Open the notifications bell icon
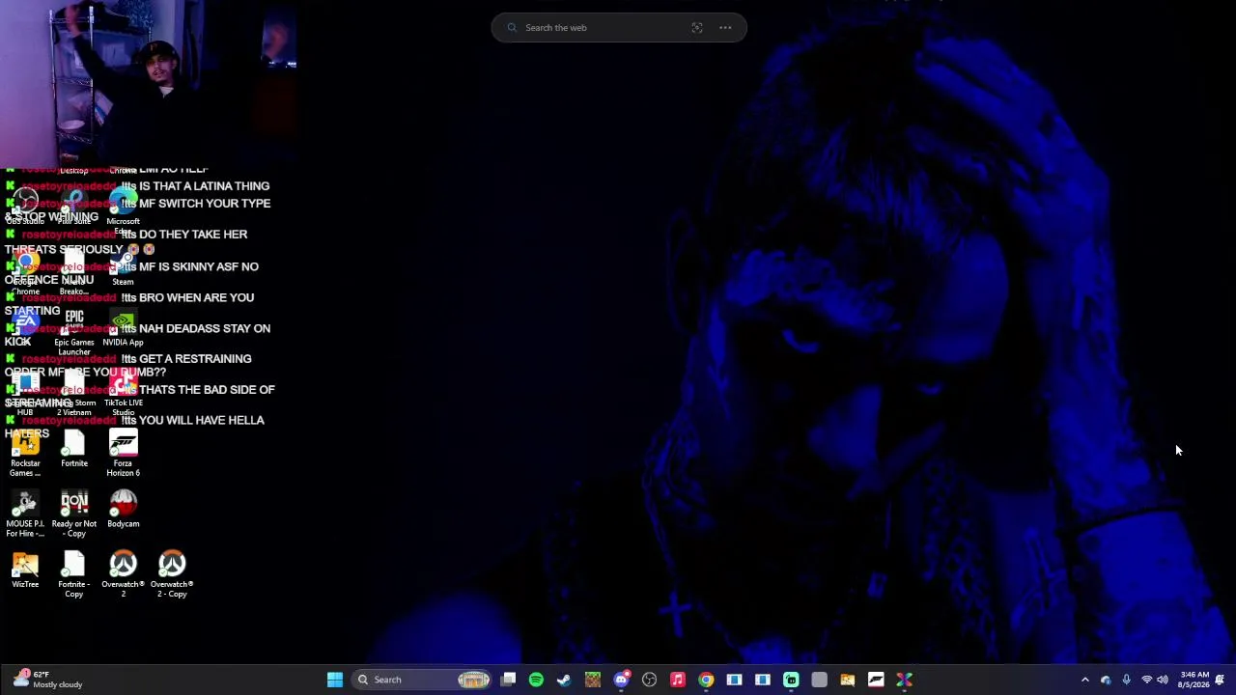Viewport: 1236px width, 695px height. tap(1221, 680)
